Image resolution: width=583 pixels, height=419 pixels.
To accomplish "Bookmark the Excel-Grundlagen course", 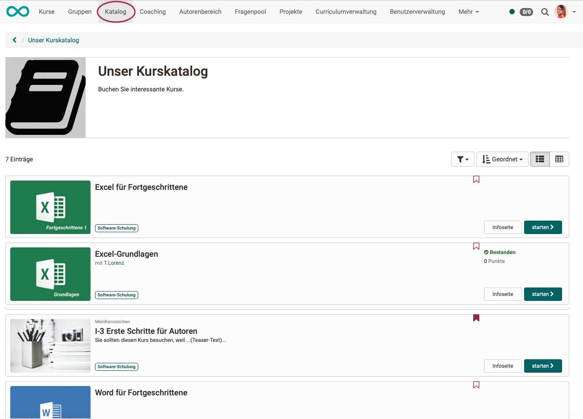I will point(476,246).
